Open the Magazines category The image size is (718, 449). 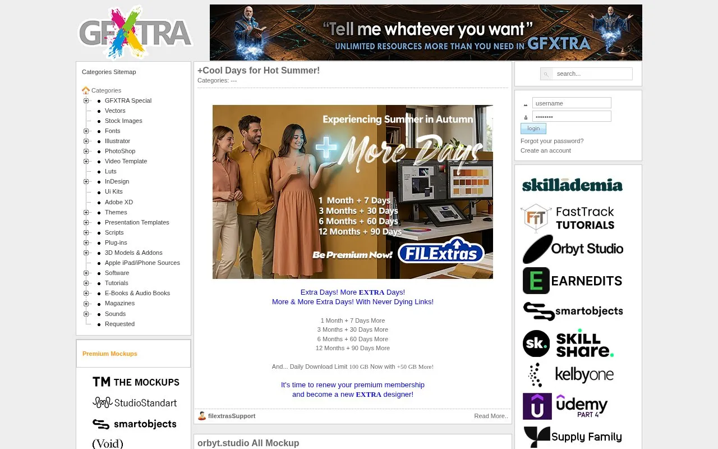[x=119, y=303]
